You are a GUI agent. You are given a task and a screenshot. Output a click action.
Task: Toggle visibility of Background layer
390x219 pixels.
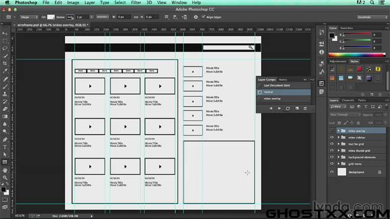(x=332, y=172)
